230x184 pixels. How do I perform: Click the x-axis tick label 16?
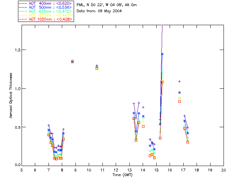(x=170, y=170)
